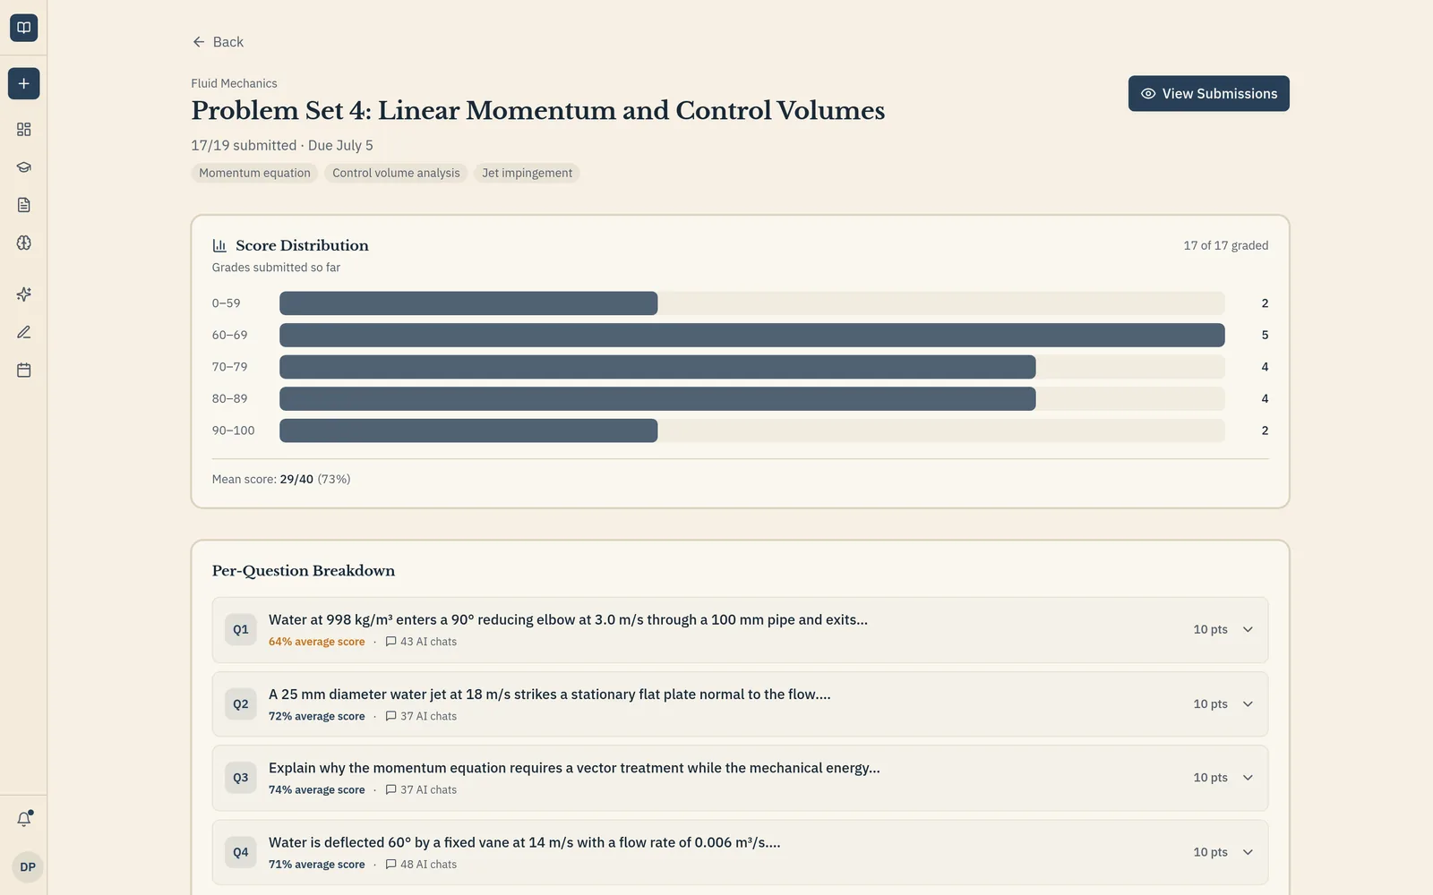Click 'Mean score: 29/40 (73%)' text
The width and height of the screenshot is (1433, 895).
pos(281,480)
